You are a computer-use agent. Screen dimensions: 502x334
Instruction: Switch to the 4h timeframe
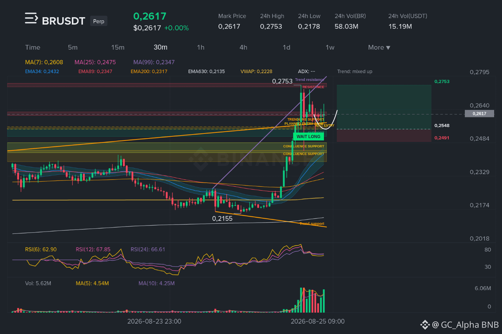pyautogui.click(x=243, y=47)
